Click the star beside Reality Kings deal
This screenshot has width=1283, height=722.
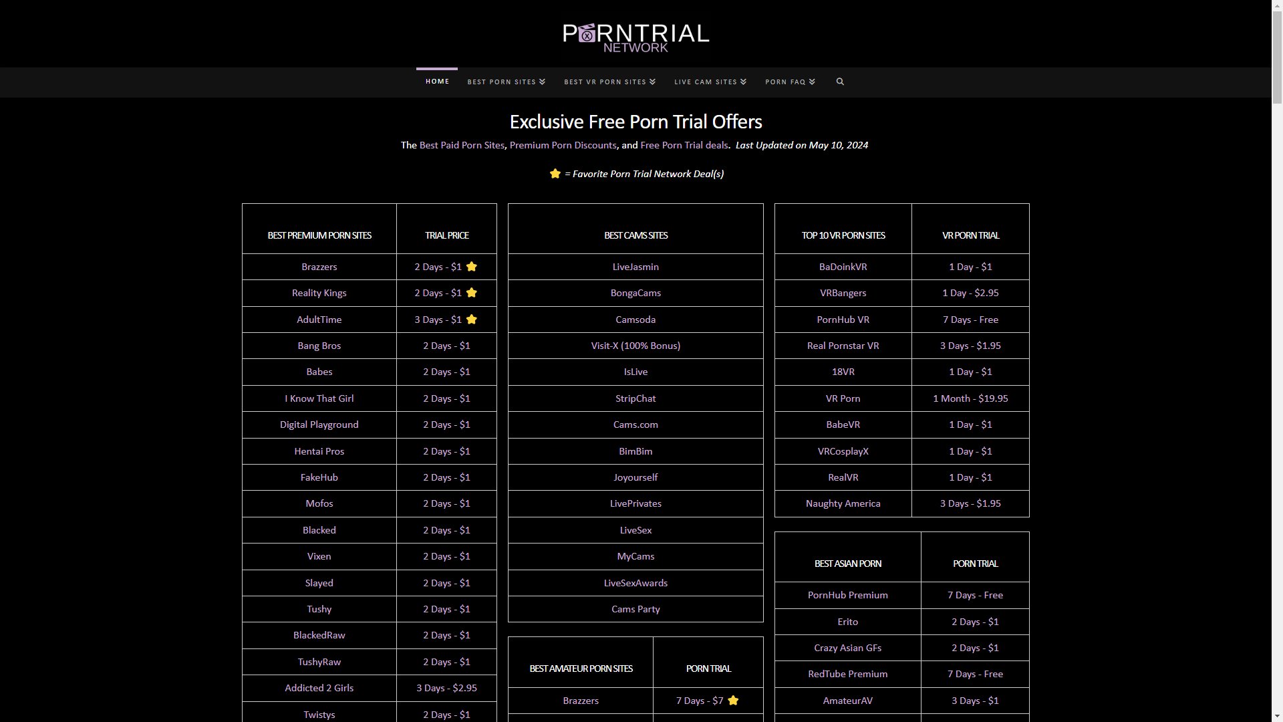pyautogui.click(x=472, y=293)
